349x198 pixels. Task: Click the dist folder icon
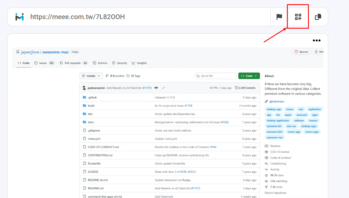pos(84,114)
